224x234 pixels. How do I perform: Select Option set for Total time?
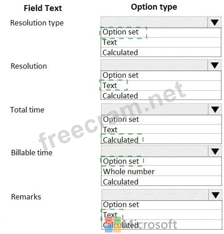pyautogui.click(x=121, y=119)
